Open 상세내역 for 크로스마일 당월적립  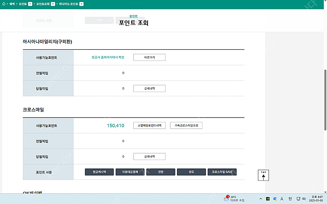click(x=149, y=156)
